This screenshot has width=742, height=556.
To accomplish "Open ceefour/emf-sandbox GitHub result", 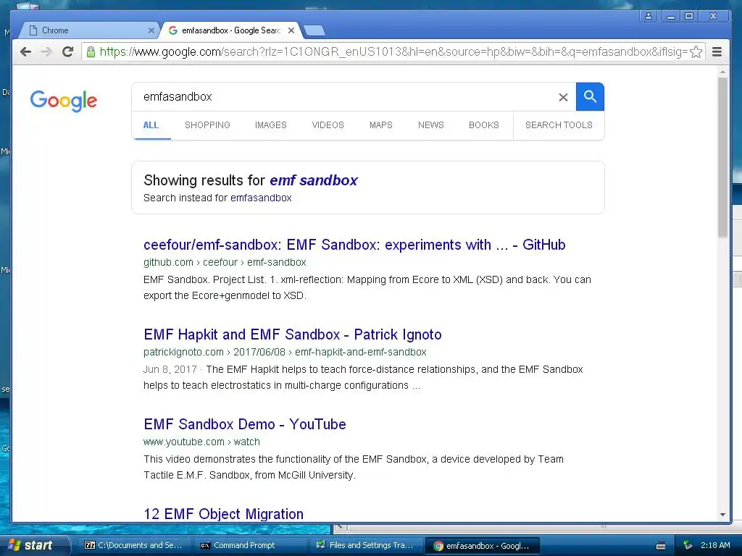I will [x=354, y=245].
